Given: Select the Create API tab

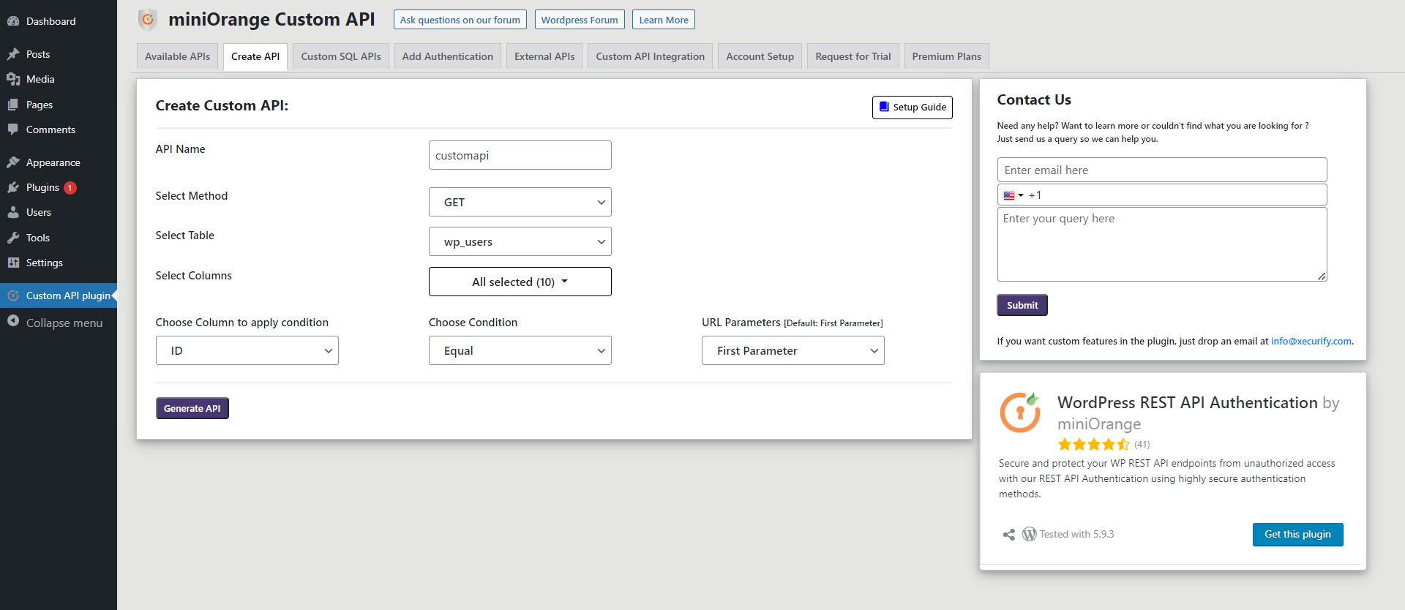Looking at the screenshot, I should (x=255, y=56).
